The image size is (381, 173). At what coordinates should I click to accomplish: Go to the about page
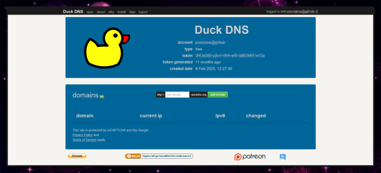101,12
